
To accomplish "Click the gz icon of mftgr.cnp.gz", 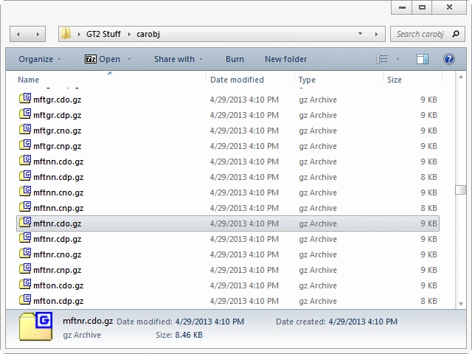I will coord(25,145).
